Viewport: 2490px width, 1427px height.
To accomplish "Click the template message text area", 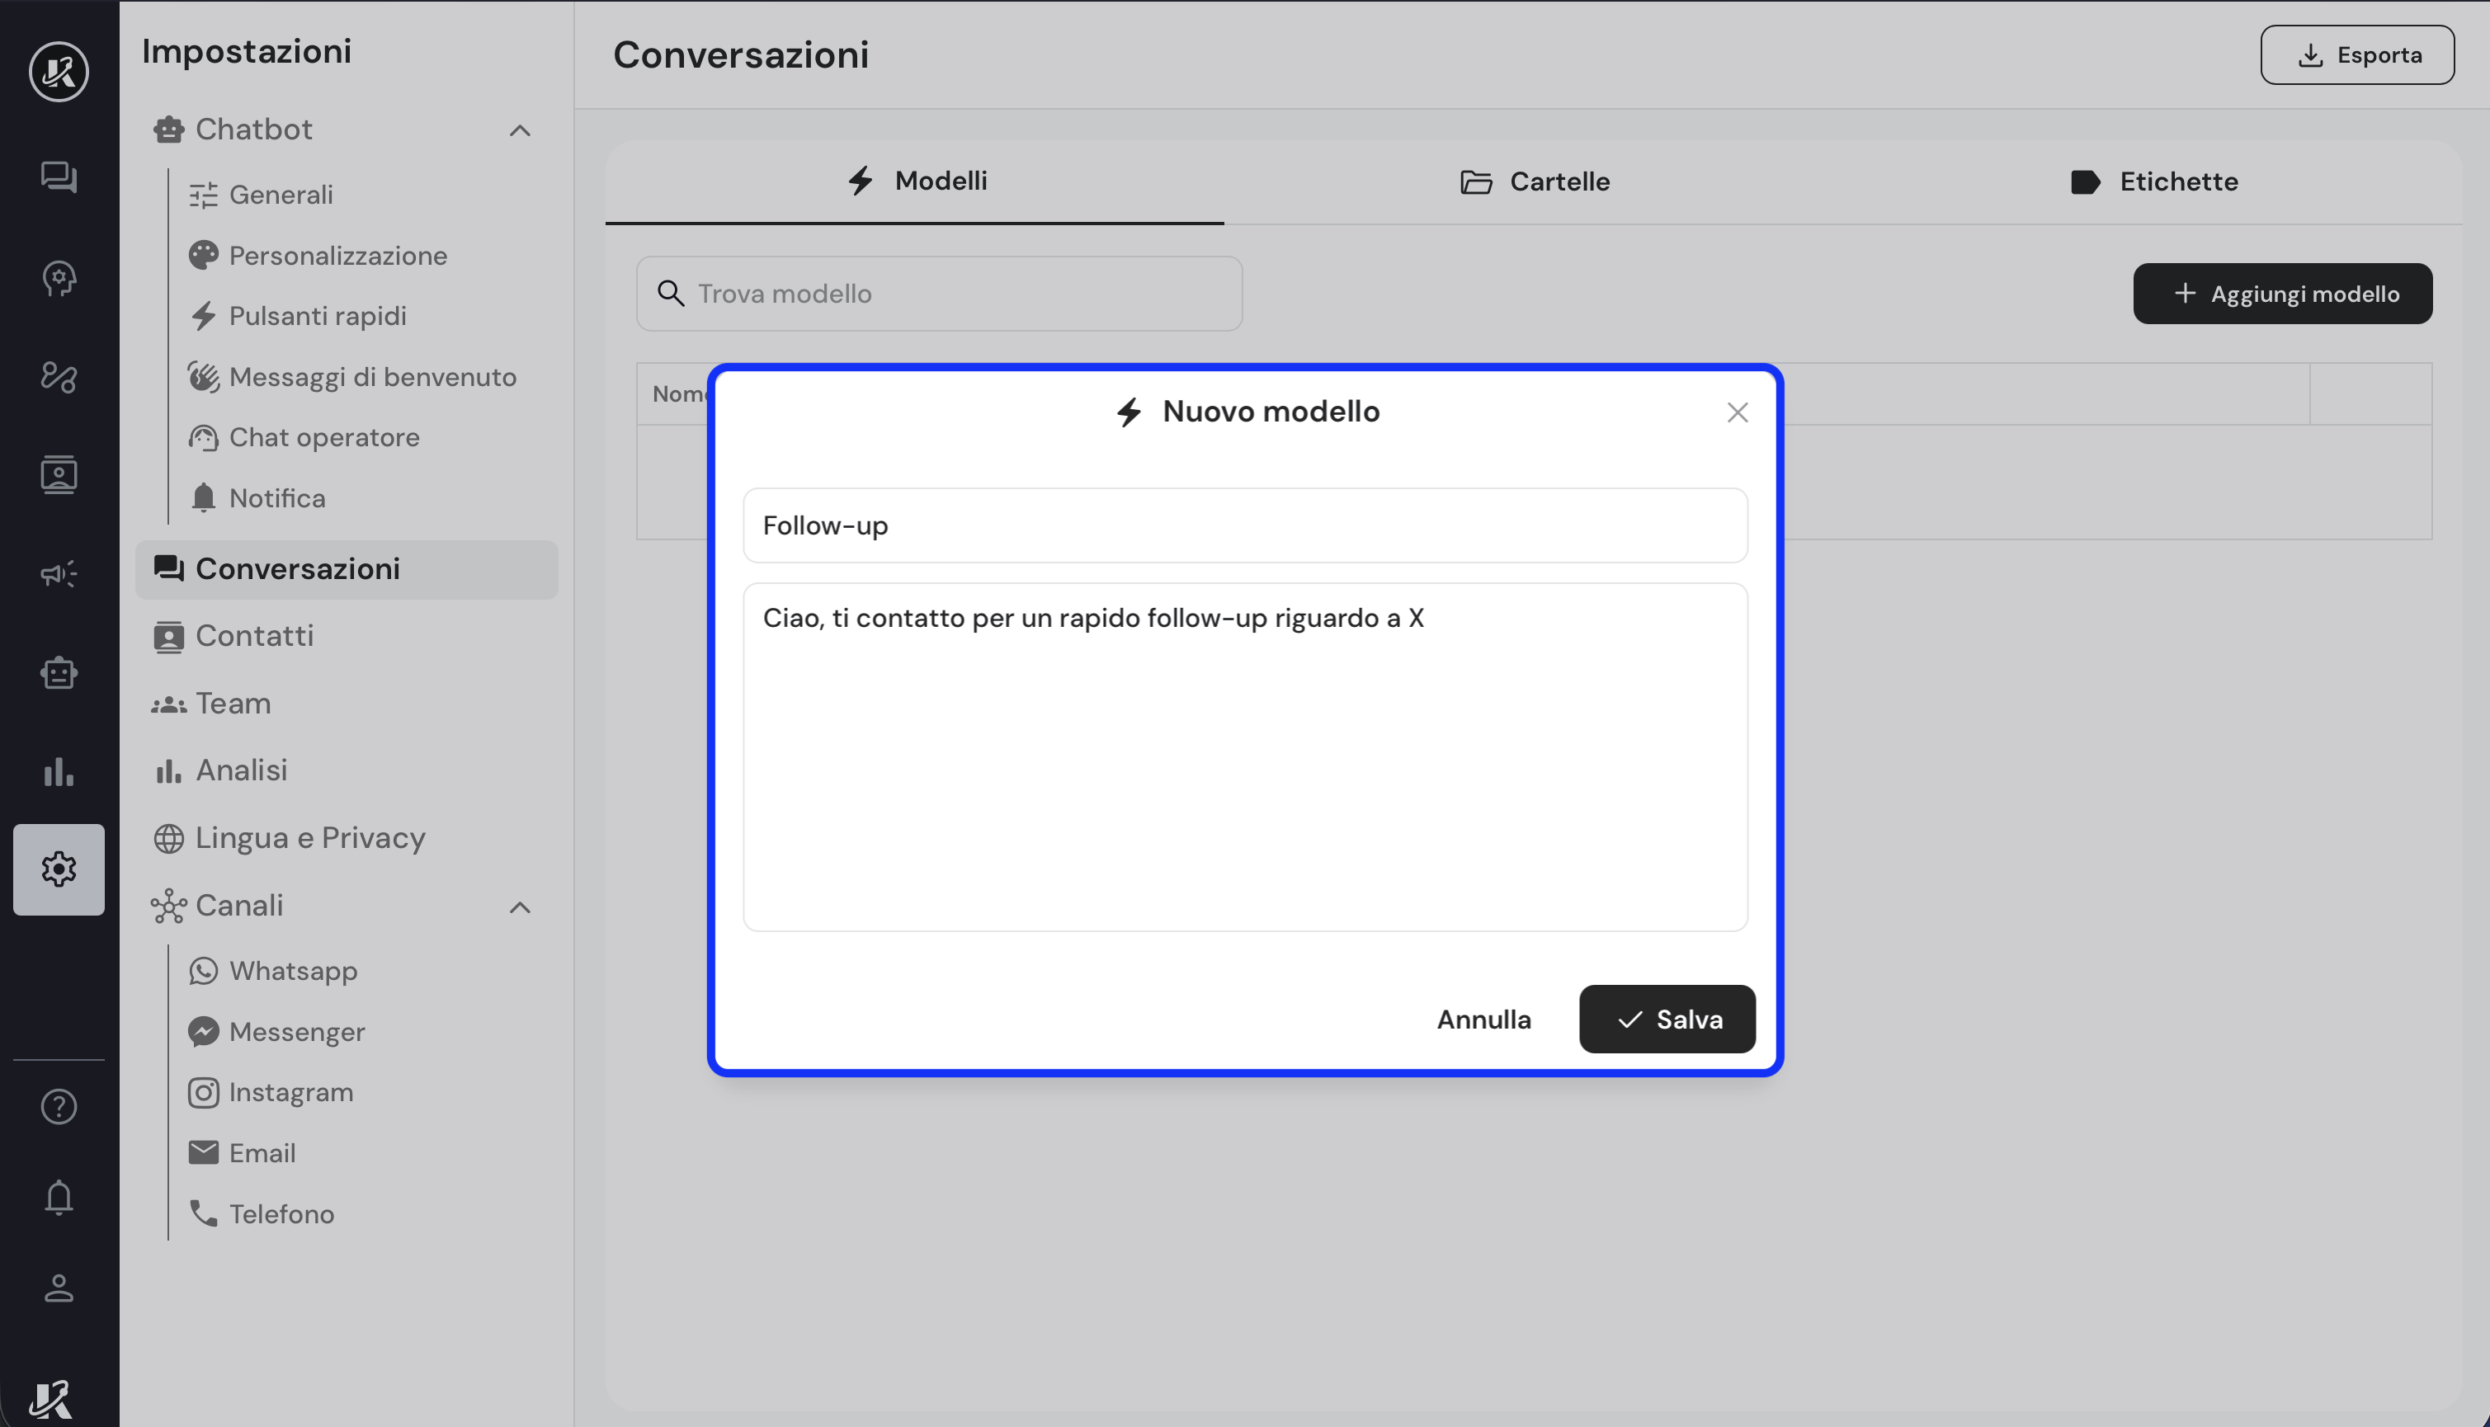I will [x=1245, y=756].
